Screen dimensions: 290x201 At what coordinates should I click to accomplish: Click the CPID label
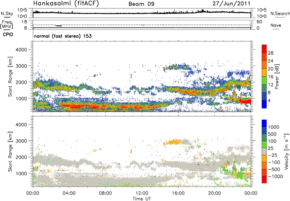[8, 34]
